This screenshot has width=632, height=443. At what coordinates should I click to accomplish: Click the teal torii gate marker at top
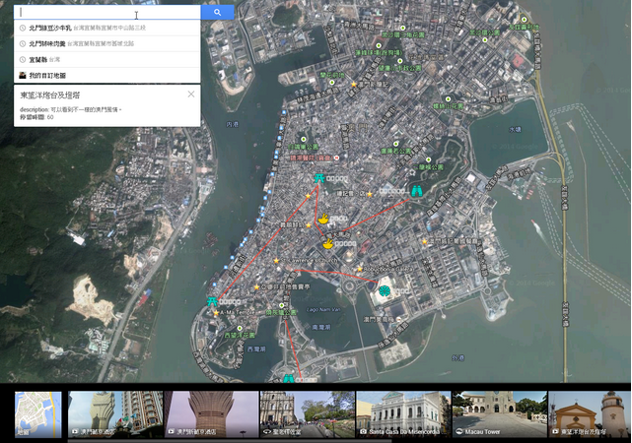pos(318,178)
